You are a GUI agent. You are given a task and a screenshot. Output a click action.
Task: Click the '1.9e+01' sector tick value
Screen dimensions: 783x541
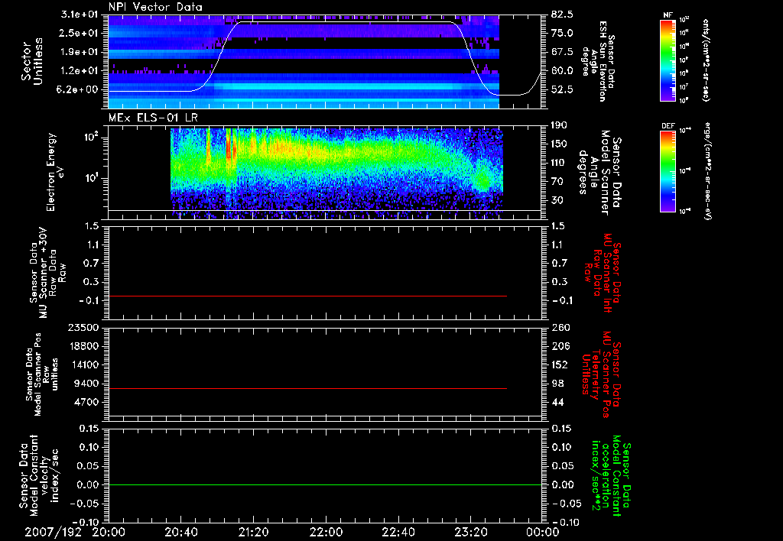(80, 52)
